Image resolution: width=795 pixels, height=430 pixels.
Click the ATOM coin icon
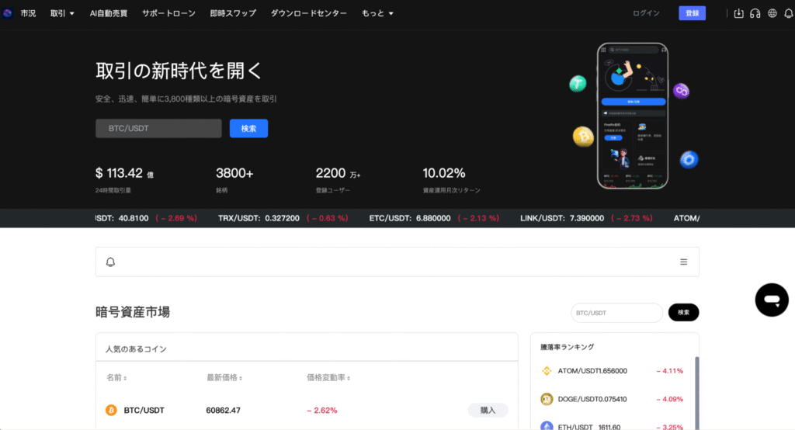(x=547, y=371)
